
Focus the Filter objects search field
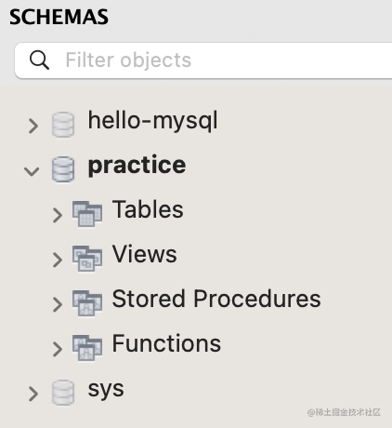(203, 60)
